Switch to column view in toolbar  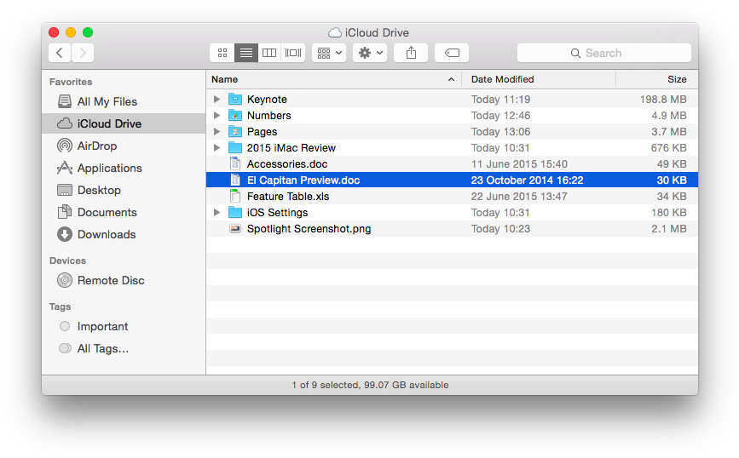pyautogui.click(x=269, y=53)
